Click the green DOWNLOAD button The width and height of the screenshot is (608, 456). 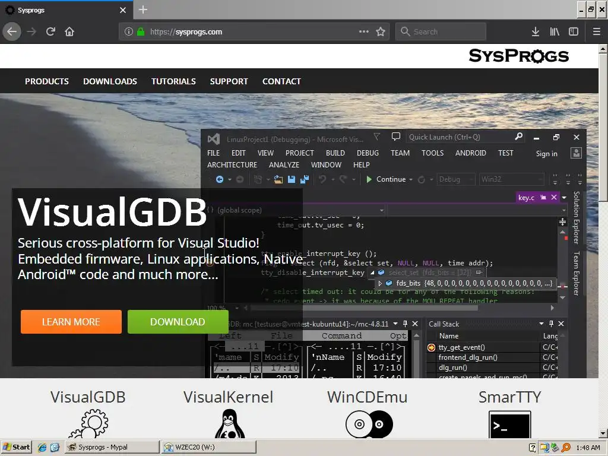178,322
